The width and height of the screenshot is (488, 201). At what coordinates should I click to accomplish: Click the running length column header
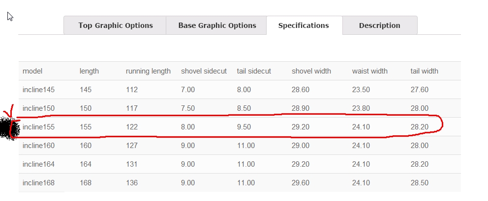tap(148, 71)
